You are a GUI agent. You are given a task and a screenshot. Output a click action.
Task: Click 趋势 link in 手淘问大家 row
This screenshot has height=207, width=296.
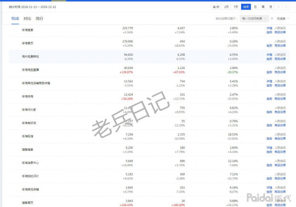[x=269, y=112]
